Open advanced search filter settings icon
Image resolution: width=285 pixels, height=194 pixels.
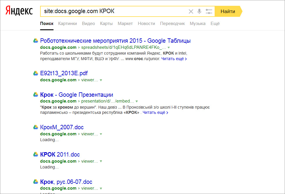tap(209, 12)
